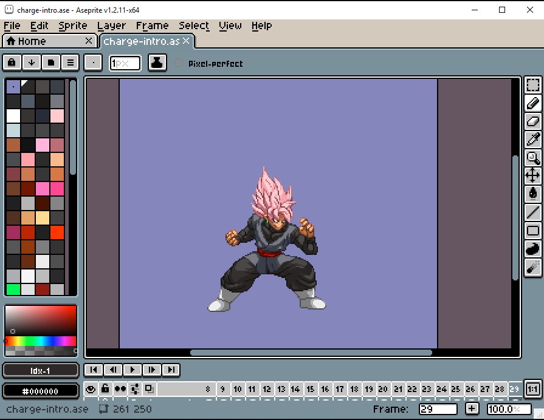This screenshot has width=544, height=420.
Task: Toggle the Pixel-perfect checkbox
Action: click(178, 63)
